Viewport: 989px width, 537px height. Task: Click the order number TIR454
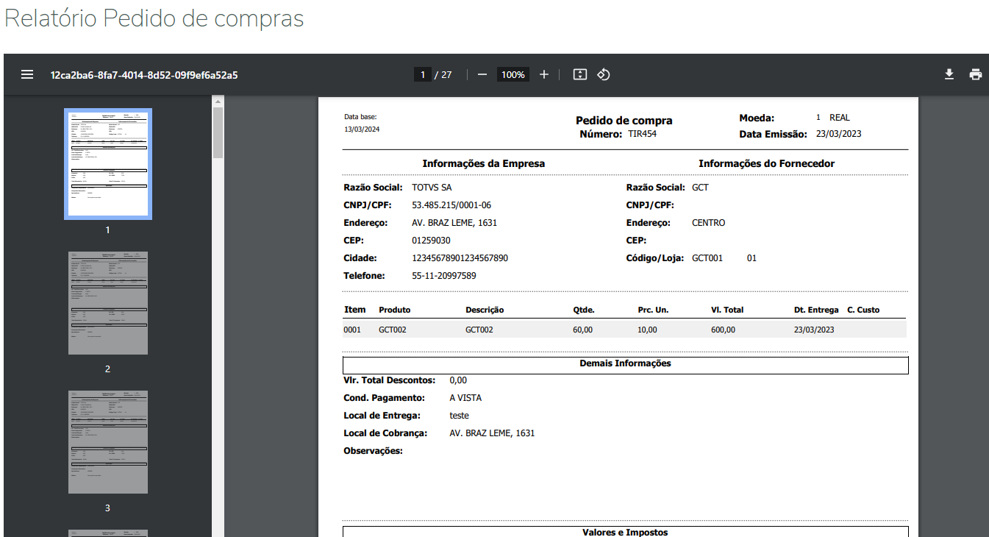tap(643, 134)
